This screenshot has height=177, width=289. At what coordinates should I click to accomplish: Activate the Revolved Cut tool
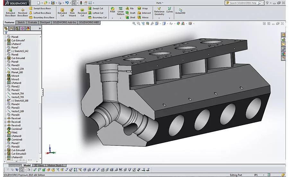click(82, 12)
